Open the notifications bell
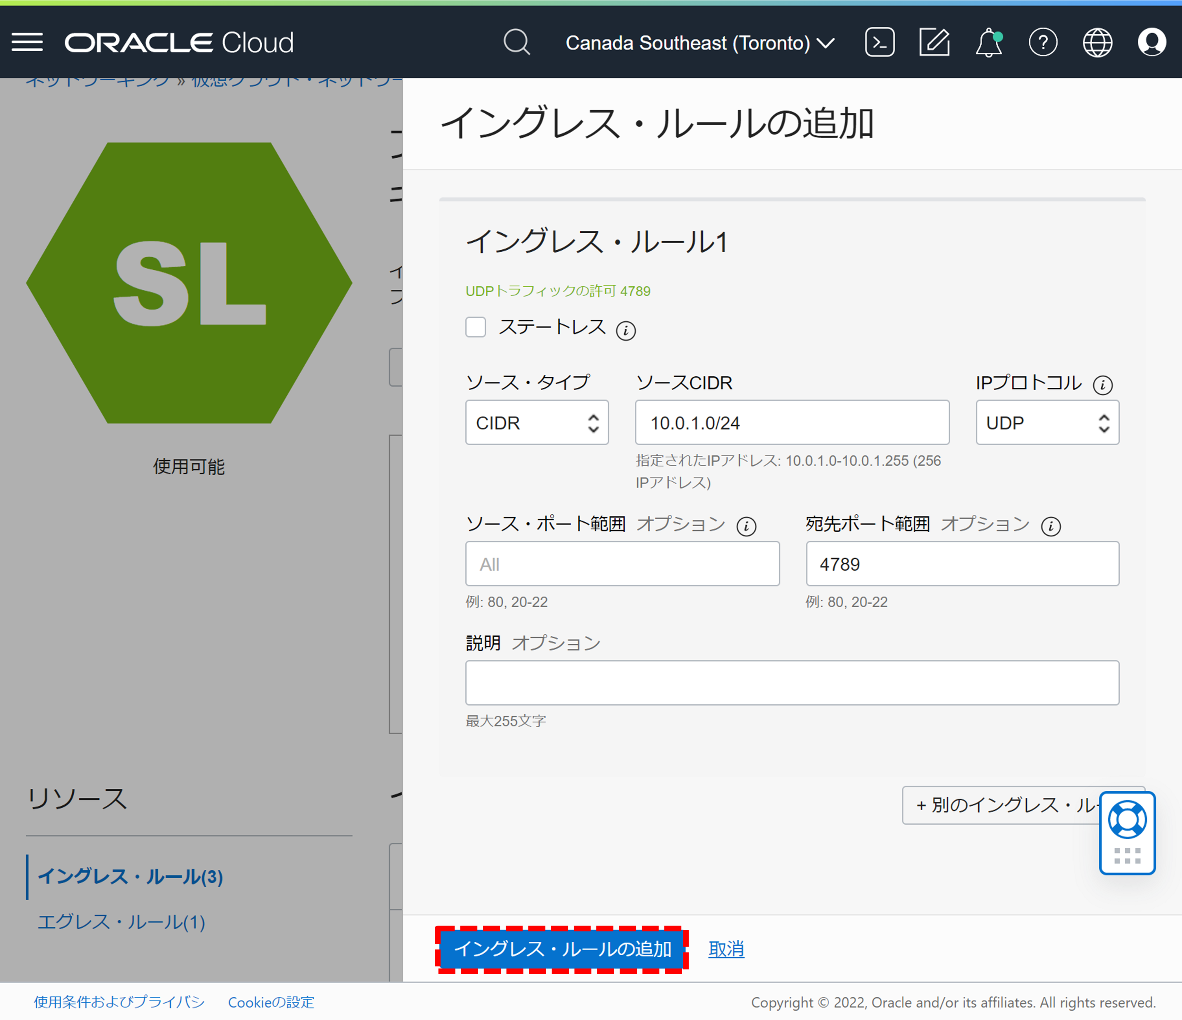 988,42
